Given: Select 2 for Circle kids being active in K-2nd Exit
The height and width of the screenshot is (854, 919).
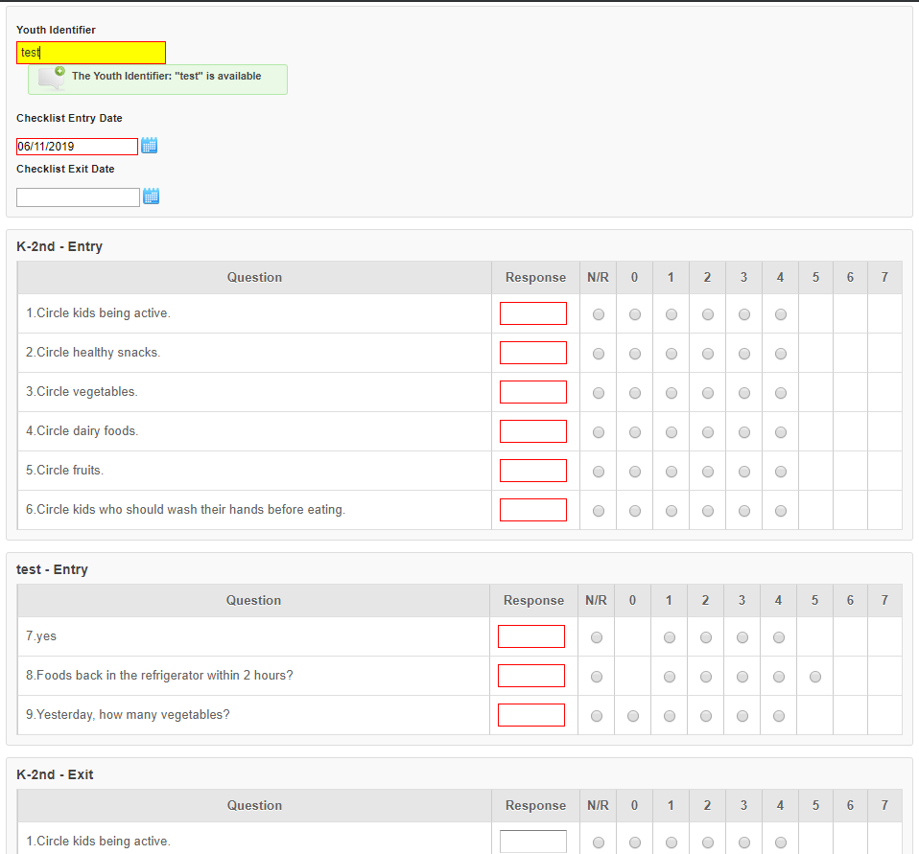Looking at the screenshot, I should click(708, 842).
